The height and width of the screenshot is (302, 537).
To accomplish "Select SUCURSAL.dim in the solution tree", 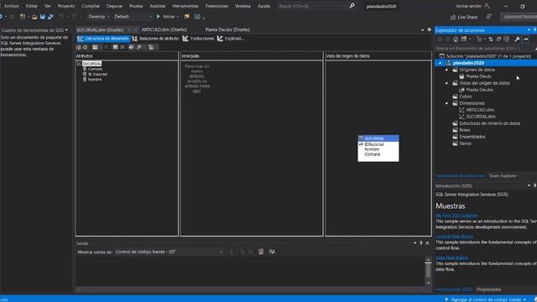I will pos(481,117).
